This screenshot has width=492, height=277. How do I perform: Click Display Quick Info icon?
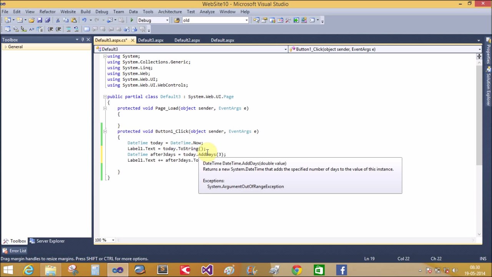(23, 29)
